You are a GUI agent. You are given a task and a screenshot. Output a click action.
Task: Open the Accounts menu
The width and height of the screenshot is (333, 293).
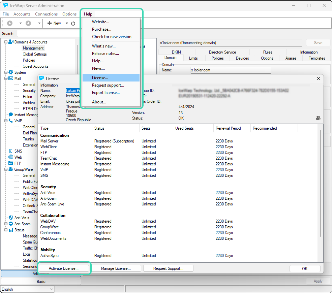pyautogui.click(x=22, y=14)
